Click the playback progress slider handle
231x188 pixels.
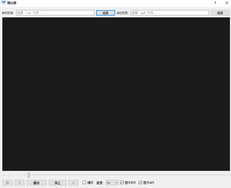coord(29,175)
